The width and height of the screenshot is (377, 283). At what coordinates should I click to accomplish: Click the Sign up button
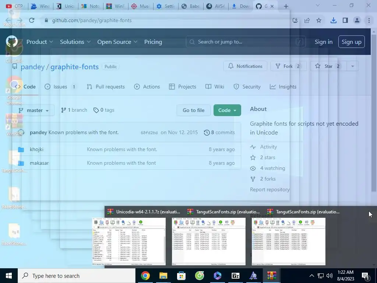351,42
